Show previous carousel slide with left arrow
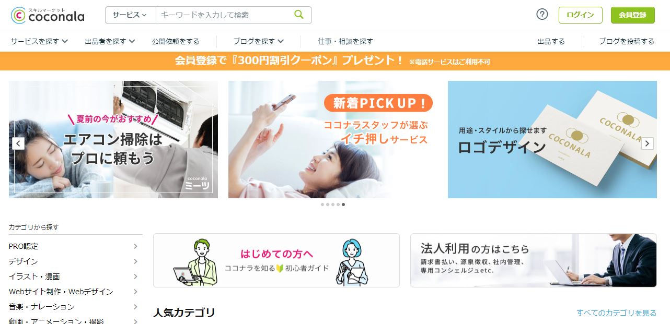The width and height of the screenshot is (670, 324). point(18,143)
